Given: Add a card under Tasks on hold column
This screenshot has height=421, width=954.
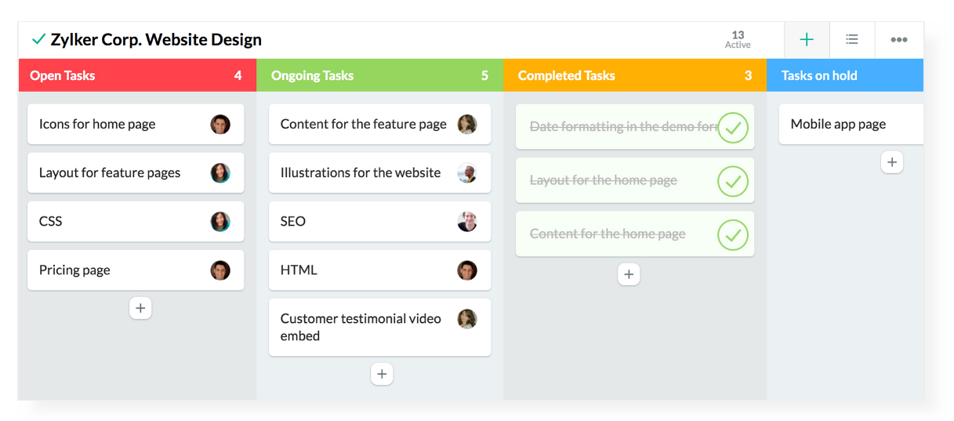Looking at the screenshot, I should coord(891,162).
